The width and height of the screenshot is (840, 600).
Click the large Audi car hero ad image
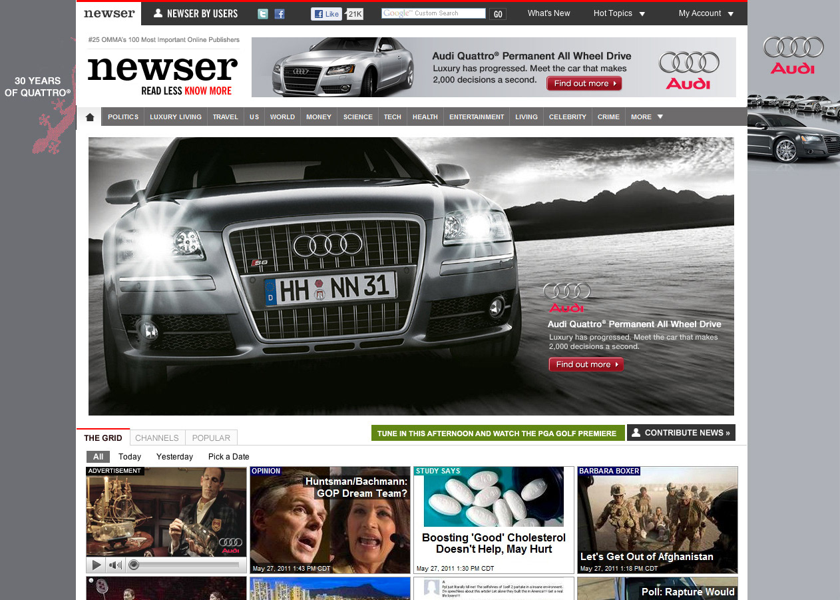click(x=411, y=276)
